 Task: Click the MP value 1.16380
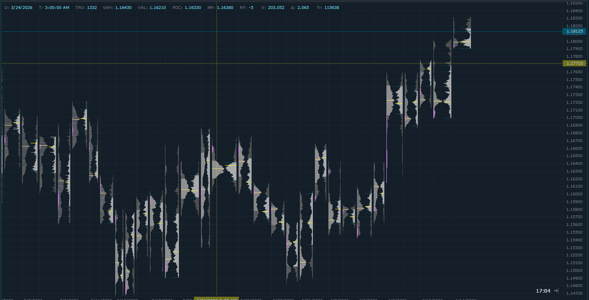[225, 7]
